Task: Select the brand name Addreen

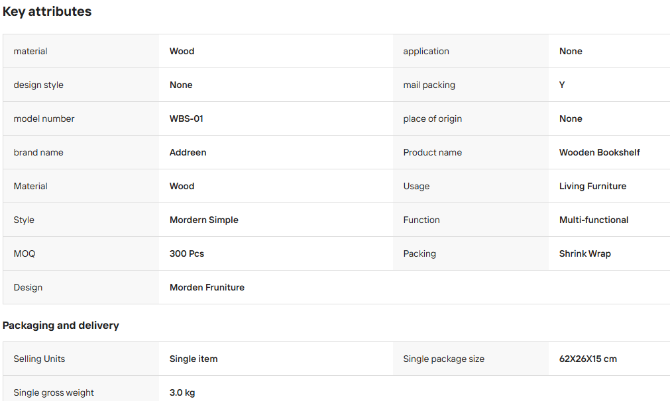Action: tap(188, 152)
